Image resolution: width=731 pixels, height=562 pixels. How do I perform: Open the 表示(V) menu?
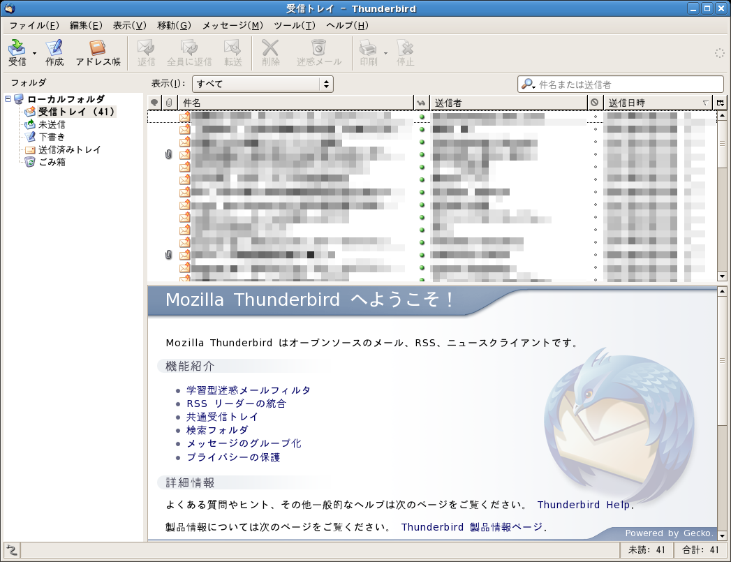[130, 25]
